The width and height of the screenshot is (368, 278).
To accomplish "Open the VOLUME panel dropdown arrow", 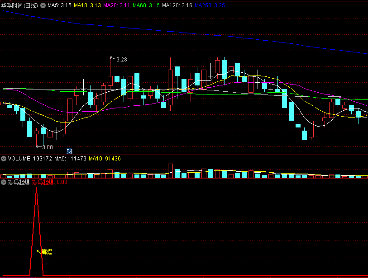I will pyautogui.click(x=4, y=159).
